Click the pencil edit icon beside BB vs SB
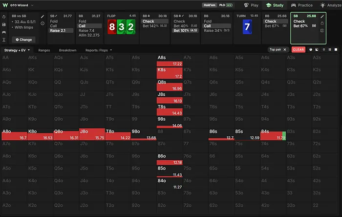Viewport: 342px width, 217px height. [x=43, y=16]
